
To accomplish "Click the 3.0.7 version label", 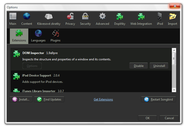I will point(61,91).
